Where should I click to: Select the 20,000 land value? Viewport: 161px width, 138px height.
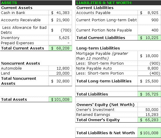coord(60,73)
